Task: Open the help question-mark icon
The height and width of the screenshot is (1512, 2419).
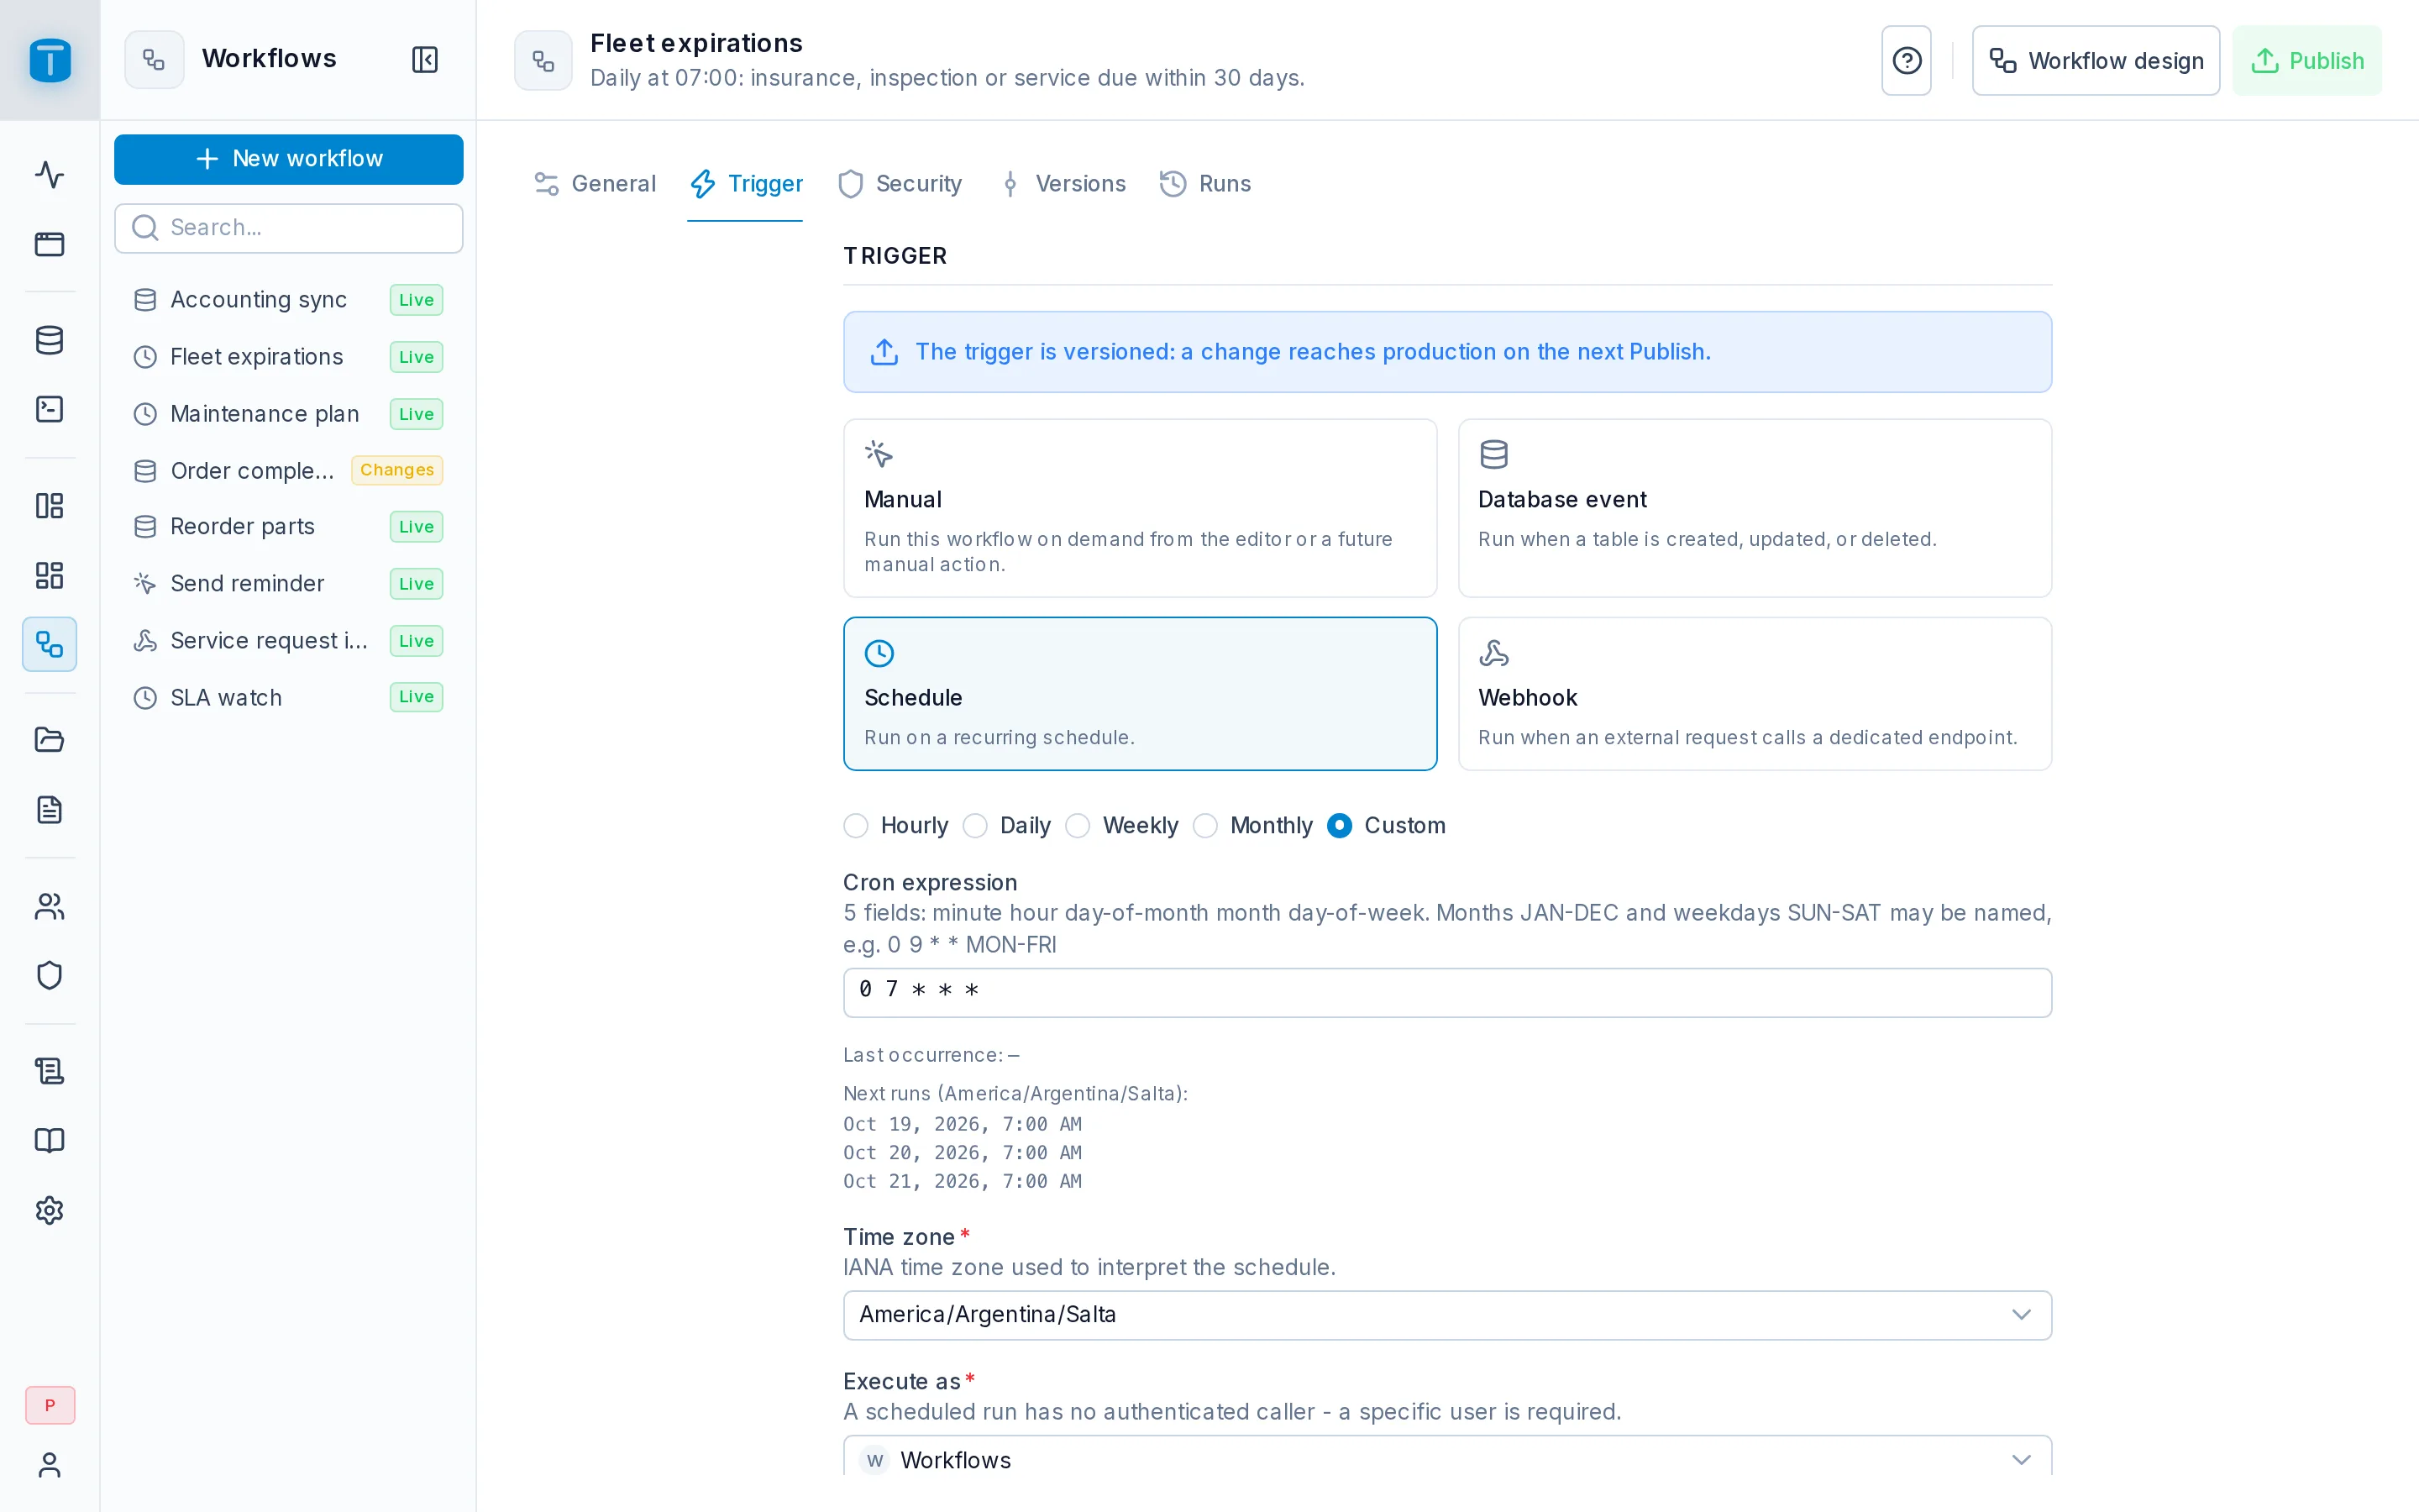Action: (1906, 60)
